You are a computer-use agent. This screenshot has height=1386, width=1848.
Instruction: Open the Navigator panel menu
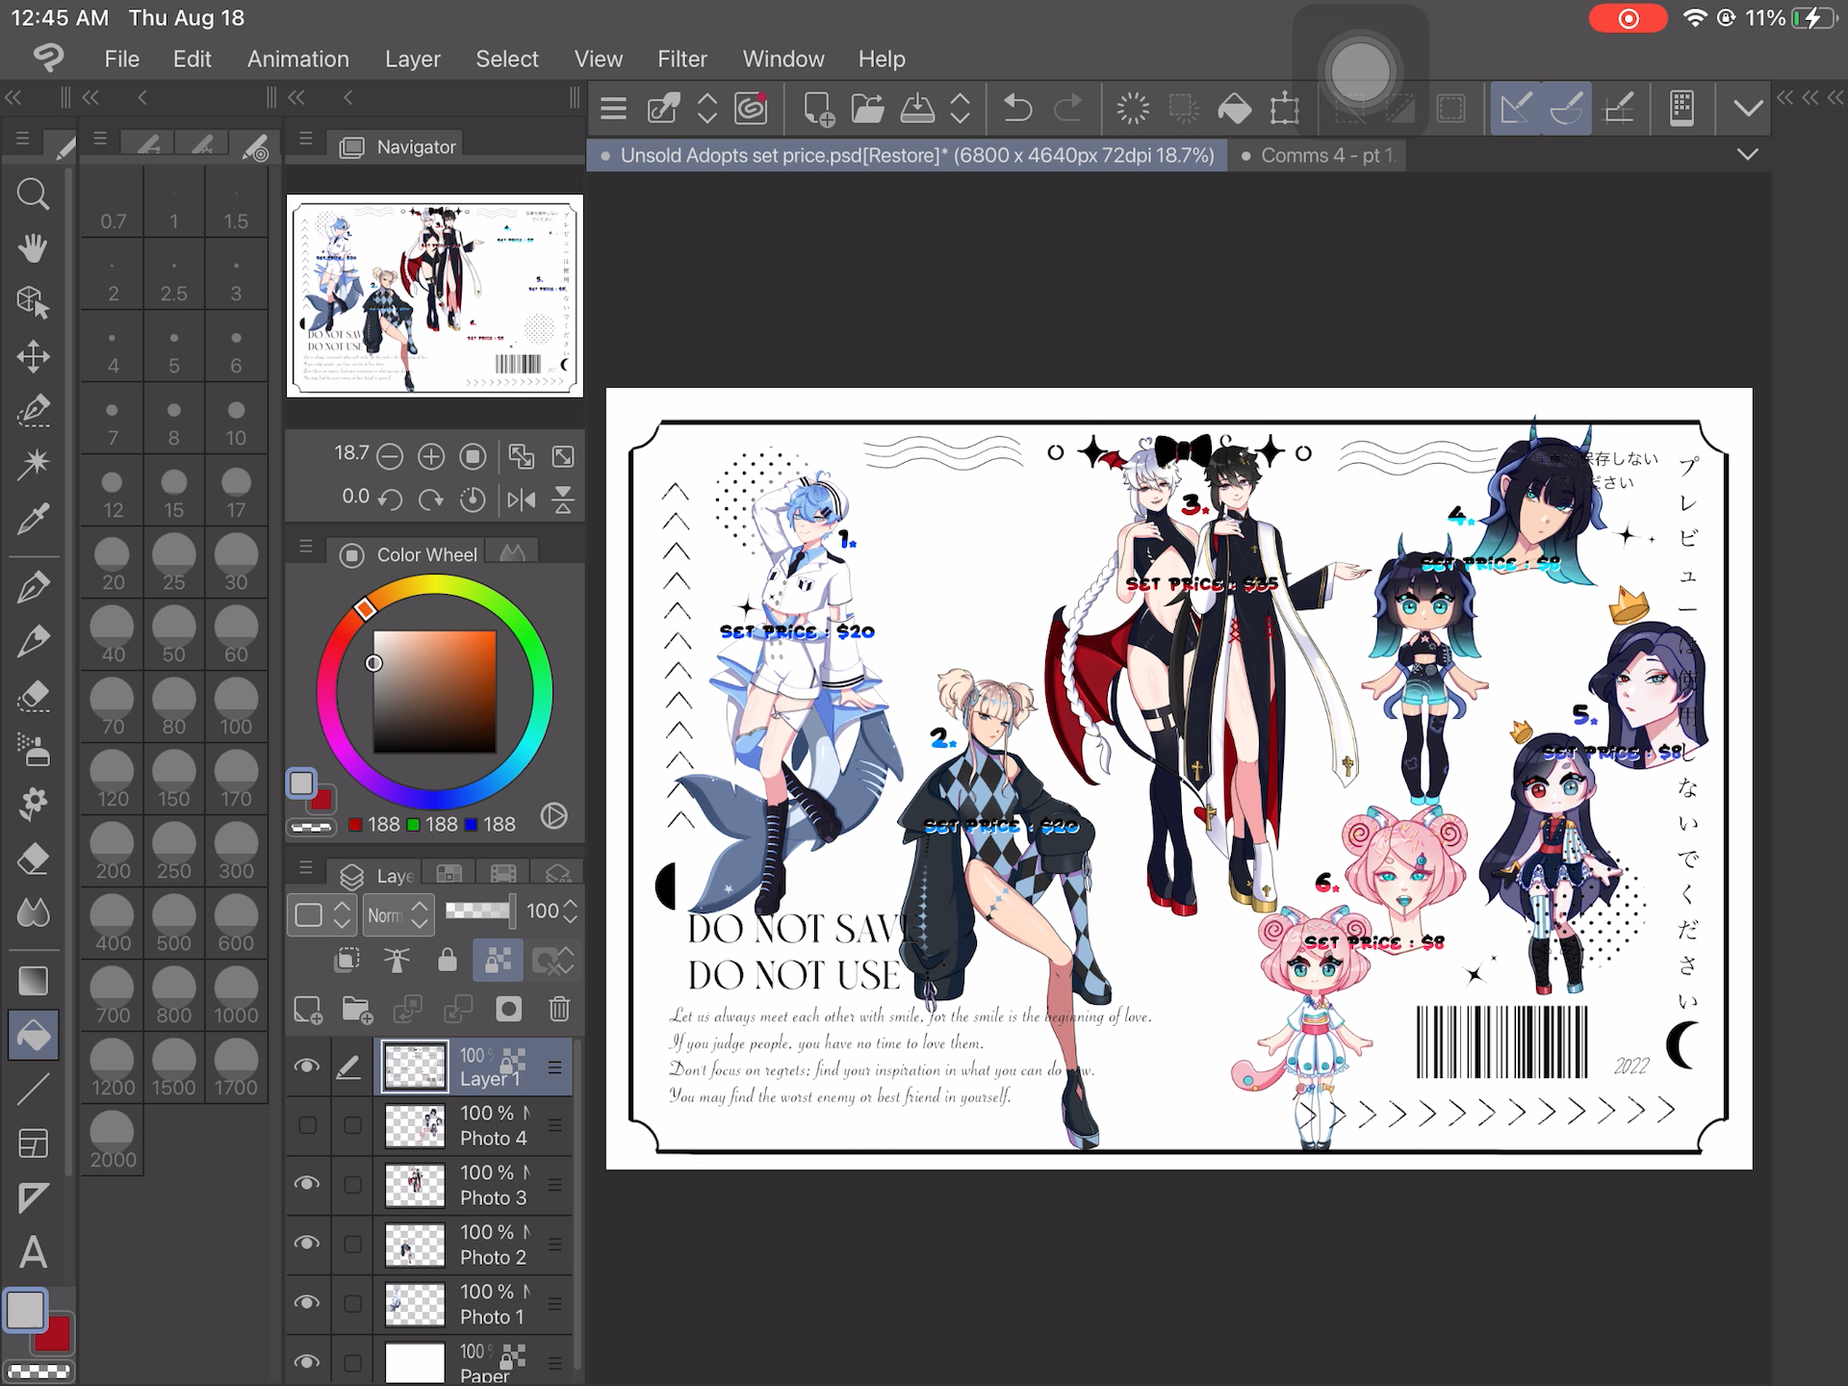tap(306, 140)
